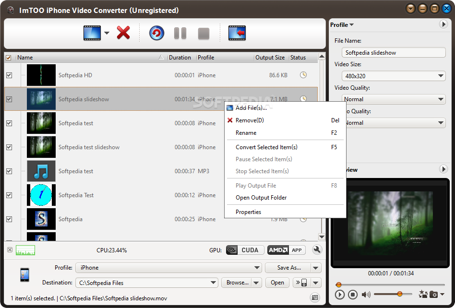Toggle NVIDIA CUDA GPU acceleration
The height and width of the screenshot is (308, 455).
(x=245, y=250)
